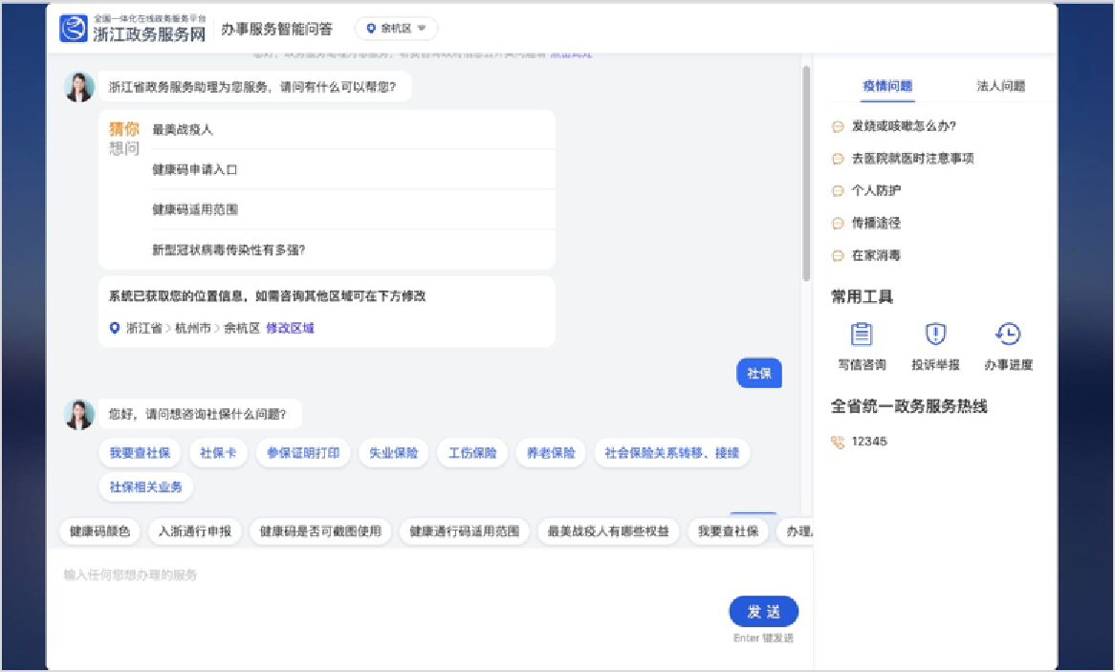1115x672 pixels.
Task: Switch to the 疫情问题 tab
Action: click(887, 85)
